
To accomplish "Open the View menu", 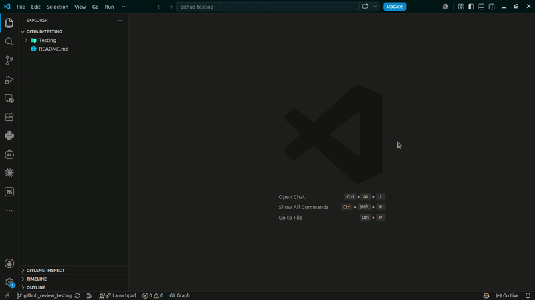I will pyautogui.click(x=80, y=7).
